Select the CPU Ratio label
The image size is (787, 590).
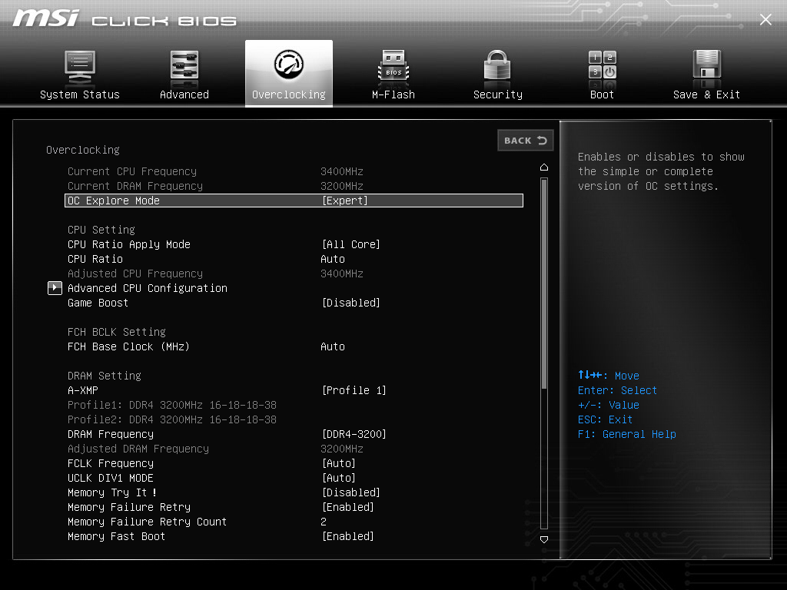(x=95, y=259)
